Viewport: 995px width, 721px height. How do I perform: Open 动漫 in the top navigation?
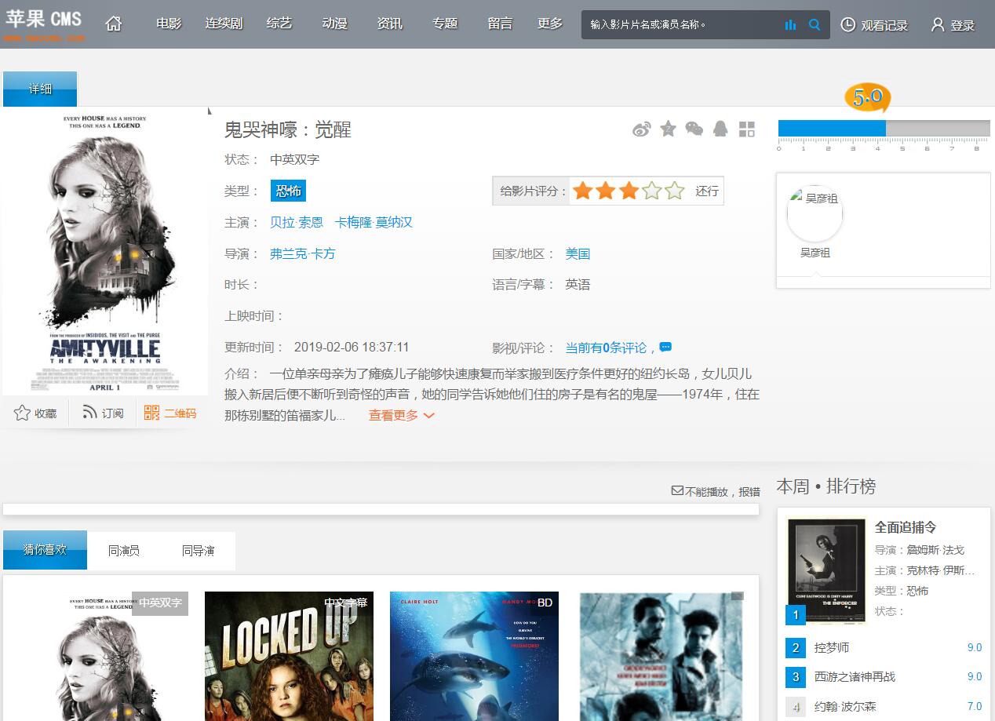pyautogui.click(x=334, y=24)
